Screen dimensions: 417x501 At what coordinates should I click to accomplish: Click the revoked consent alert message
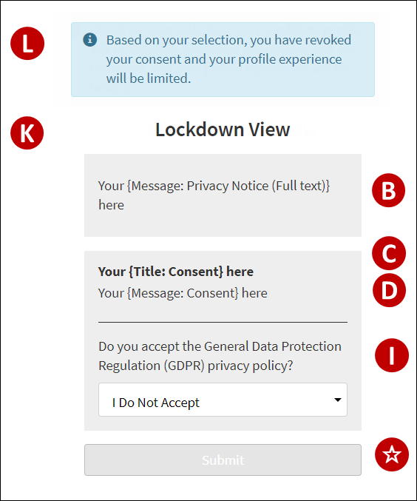[228, 59]
